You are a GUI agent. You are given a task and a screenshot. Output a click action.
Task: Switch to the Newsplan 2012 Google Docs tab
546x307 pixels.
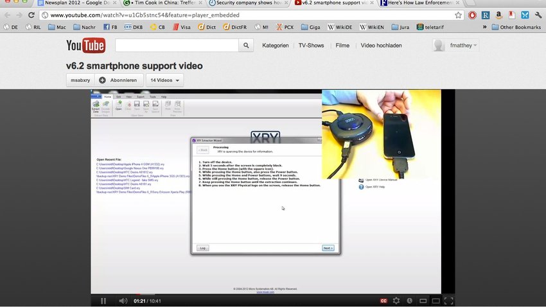(76, 3)
